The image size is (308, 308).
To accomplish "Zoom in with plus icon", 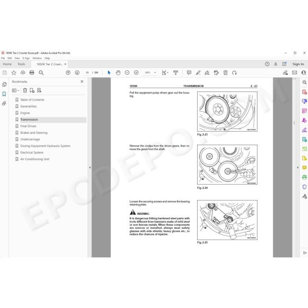I will tap(136, 73).
